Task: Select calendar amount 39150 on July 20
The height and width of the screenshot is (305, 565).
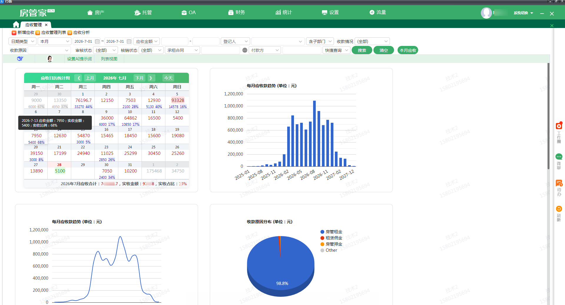Action: (36, 153)
